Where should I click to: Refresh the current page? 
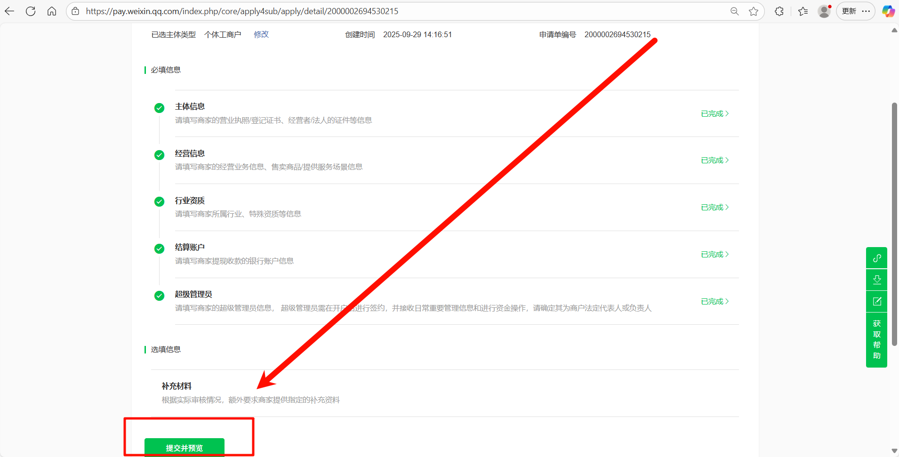click(31, 11)
